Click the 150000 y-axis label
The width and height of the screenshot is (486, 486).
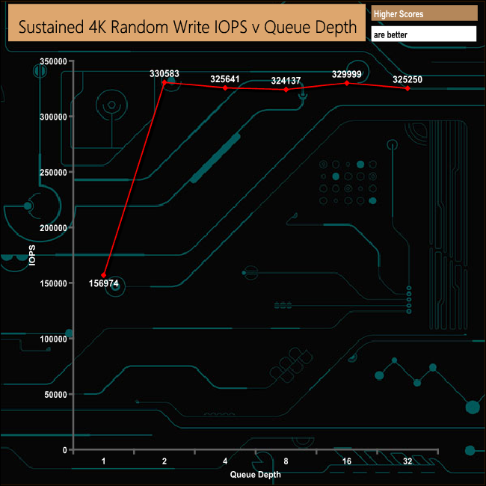click(x=53, y=283)
